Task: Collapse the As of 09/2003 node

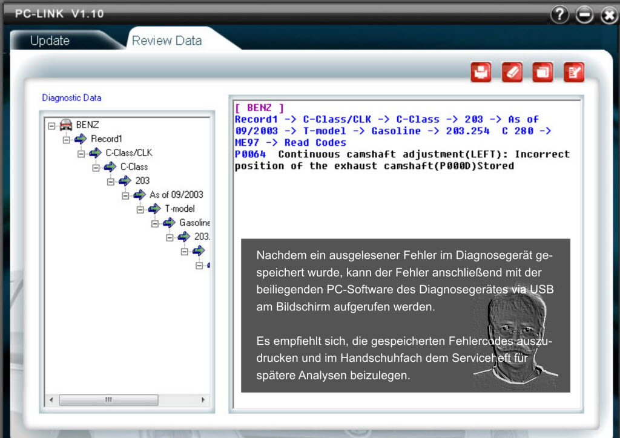Action: pos(125,195)
